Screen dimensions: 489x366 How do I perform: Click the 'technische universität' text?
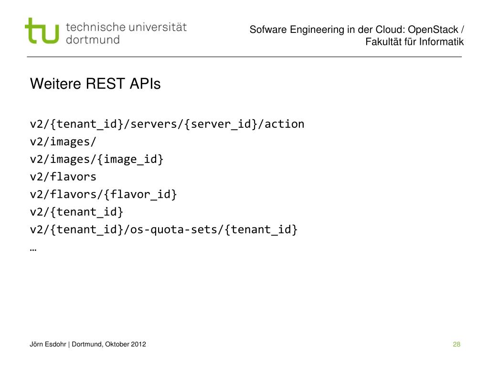pos(126,27)
